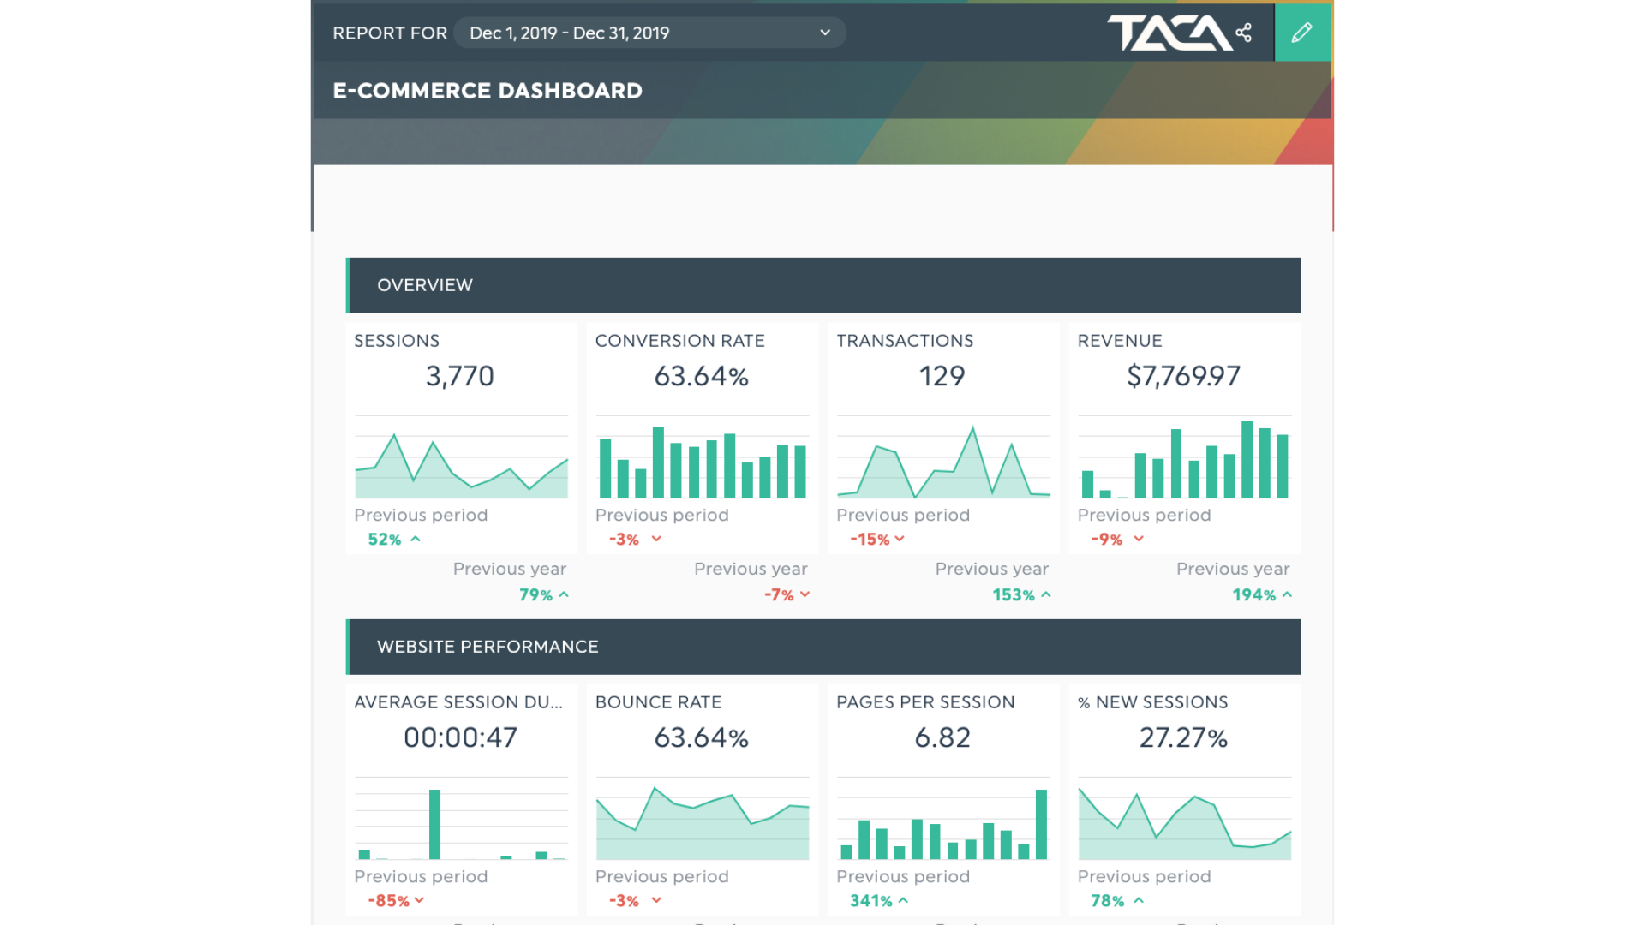1645x925 pixels.
Task: Click the AVERAGE SESSION DU... widget title
Action: point(458,702)
